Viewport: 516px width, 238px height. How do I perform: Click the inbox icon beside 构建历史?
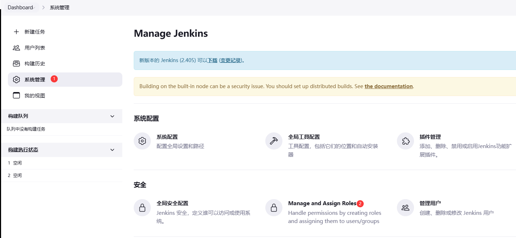[16, 64]
